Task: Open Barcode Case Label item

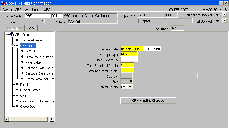Action: point(40,74)
